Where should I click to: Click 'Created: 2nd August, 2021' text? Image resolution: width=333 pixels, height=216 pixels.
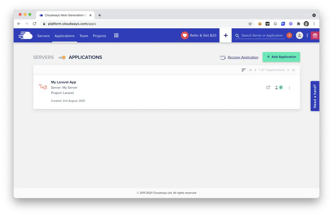click(x=68, y=101)
